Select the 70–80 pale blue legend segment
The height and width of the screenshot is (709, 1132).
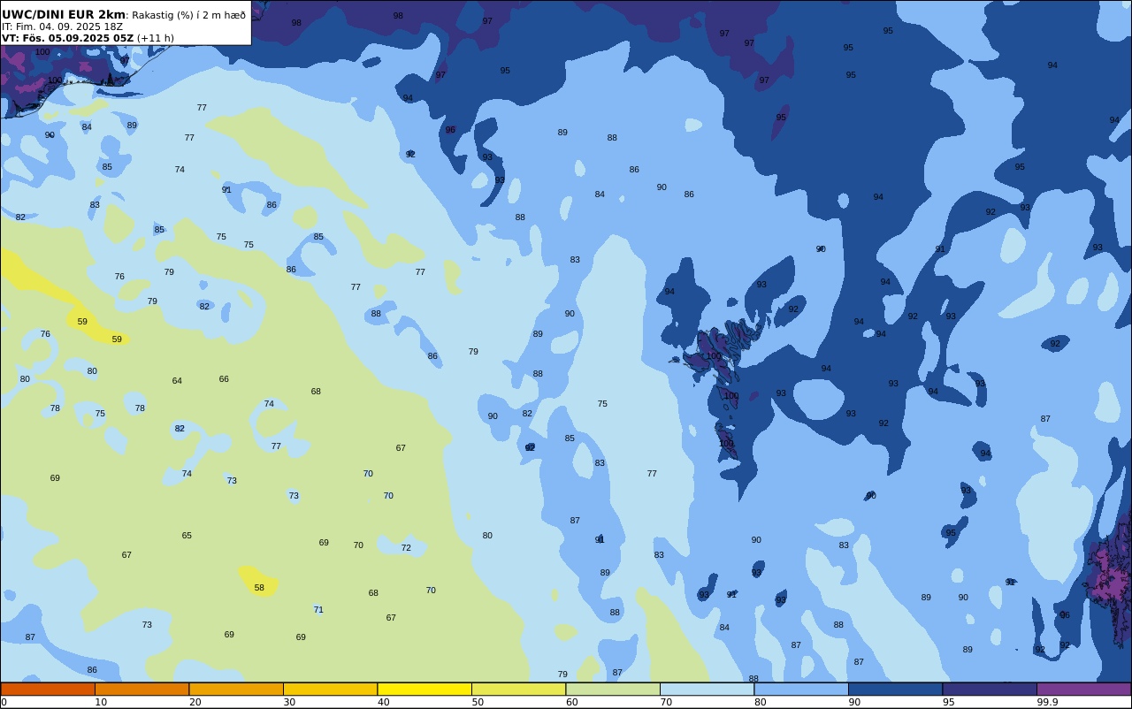[707, 689]
